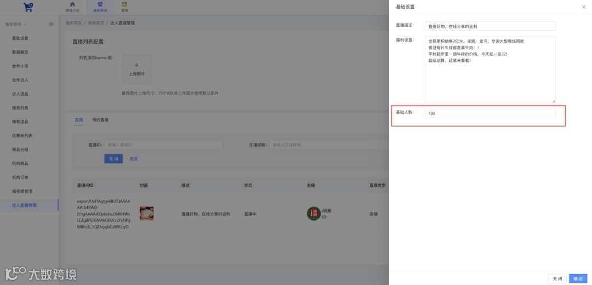Open 合作达人 in the sidebar
The width and height of the screenshot is (592, 285).
point(20,80)
